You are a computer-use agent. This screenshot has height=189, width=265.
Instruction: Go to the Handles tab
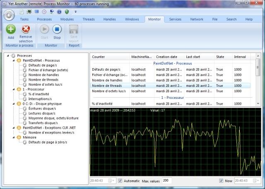pyautogui.click(x=109, y=19)
